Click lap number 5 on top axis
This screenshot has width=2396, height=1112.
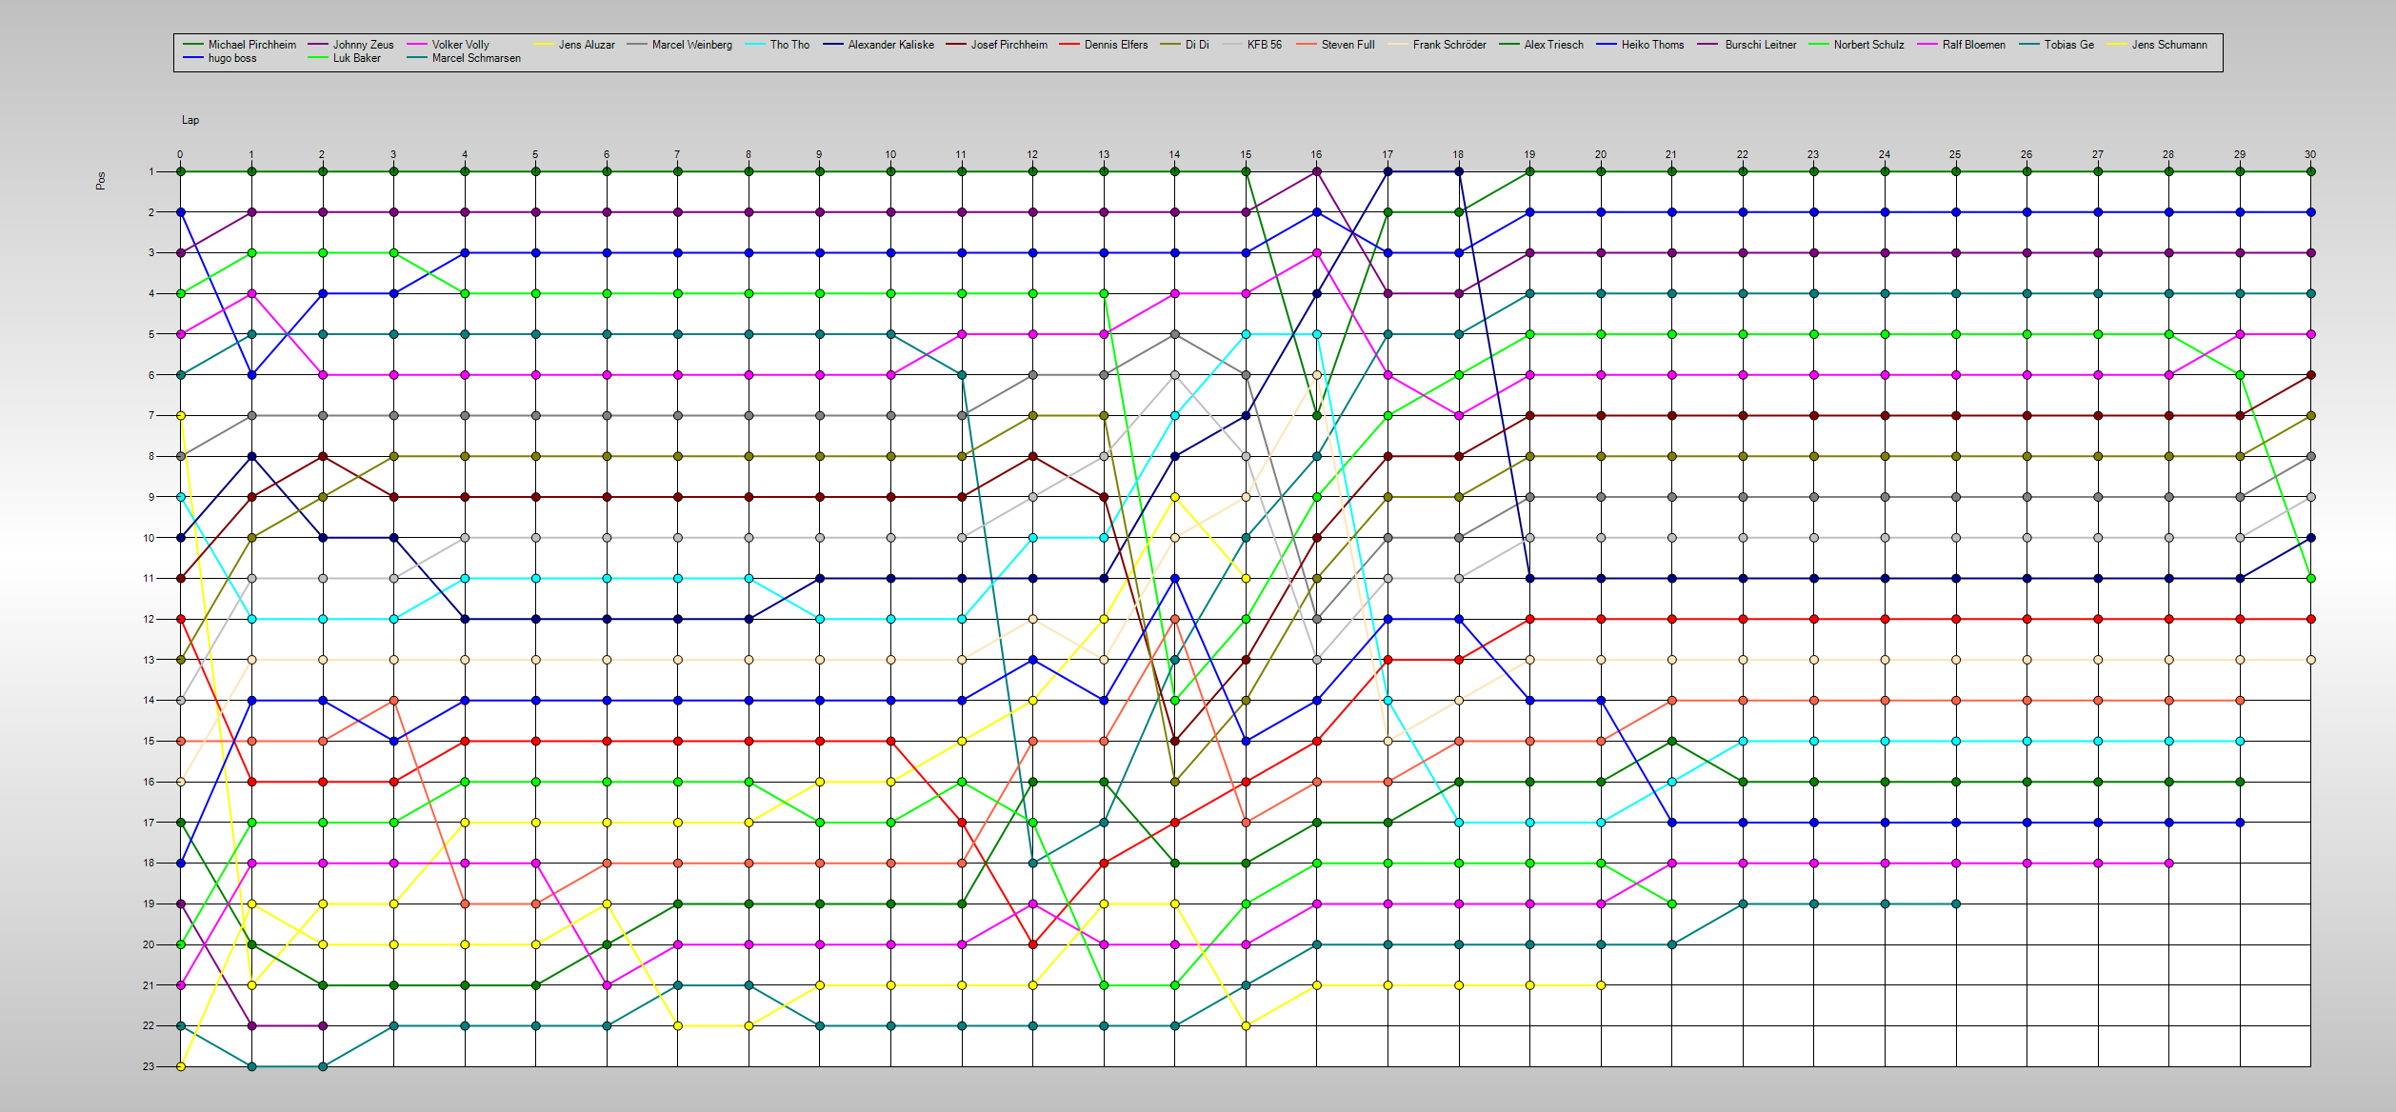tap(535, 154)
